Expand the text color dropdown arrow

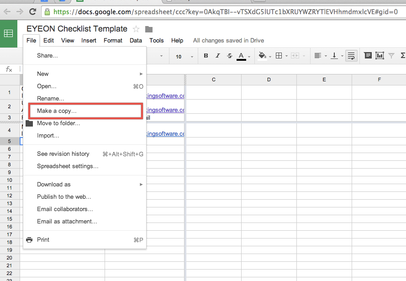249,57
